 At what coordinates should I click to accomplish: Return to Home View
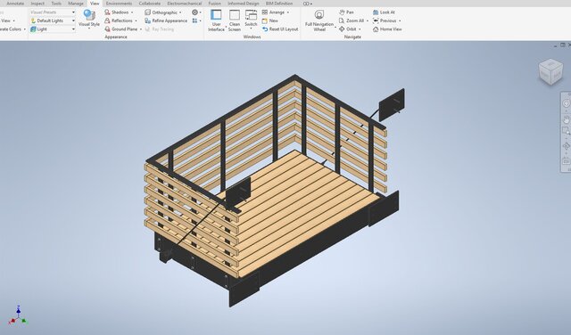tap(387, 29)
